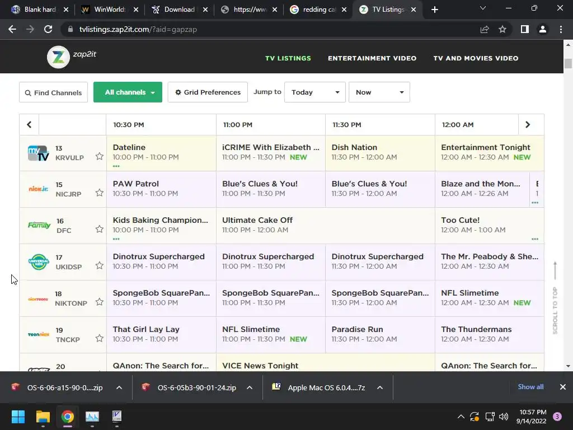Advance the grid with right arrow
The image size is (573, 430).
(527, 125)
